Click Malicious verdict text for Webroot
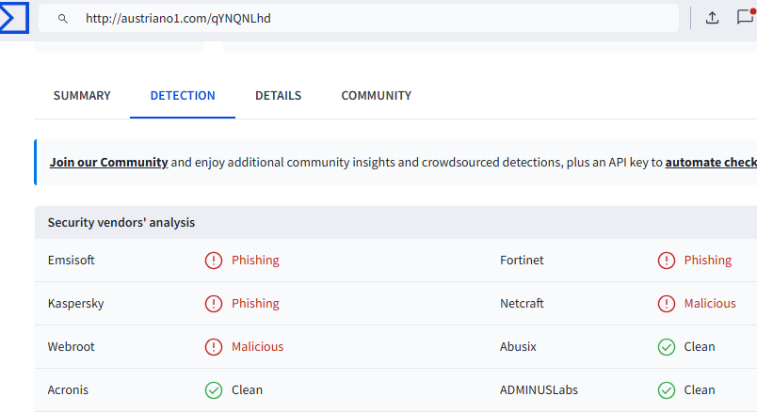The height and width of the screenshot is (412, 757). pos(257,346)
